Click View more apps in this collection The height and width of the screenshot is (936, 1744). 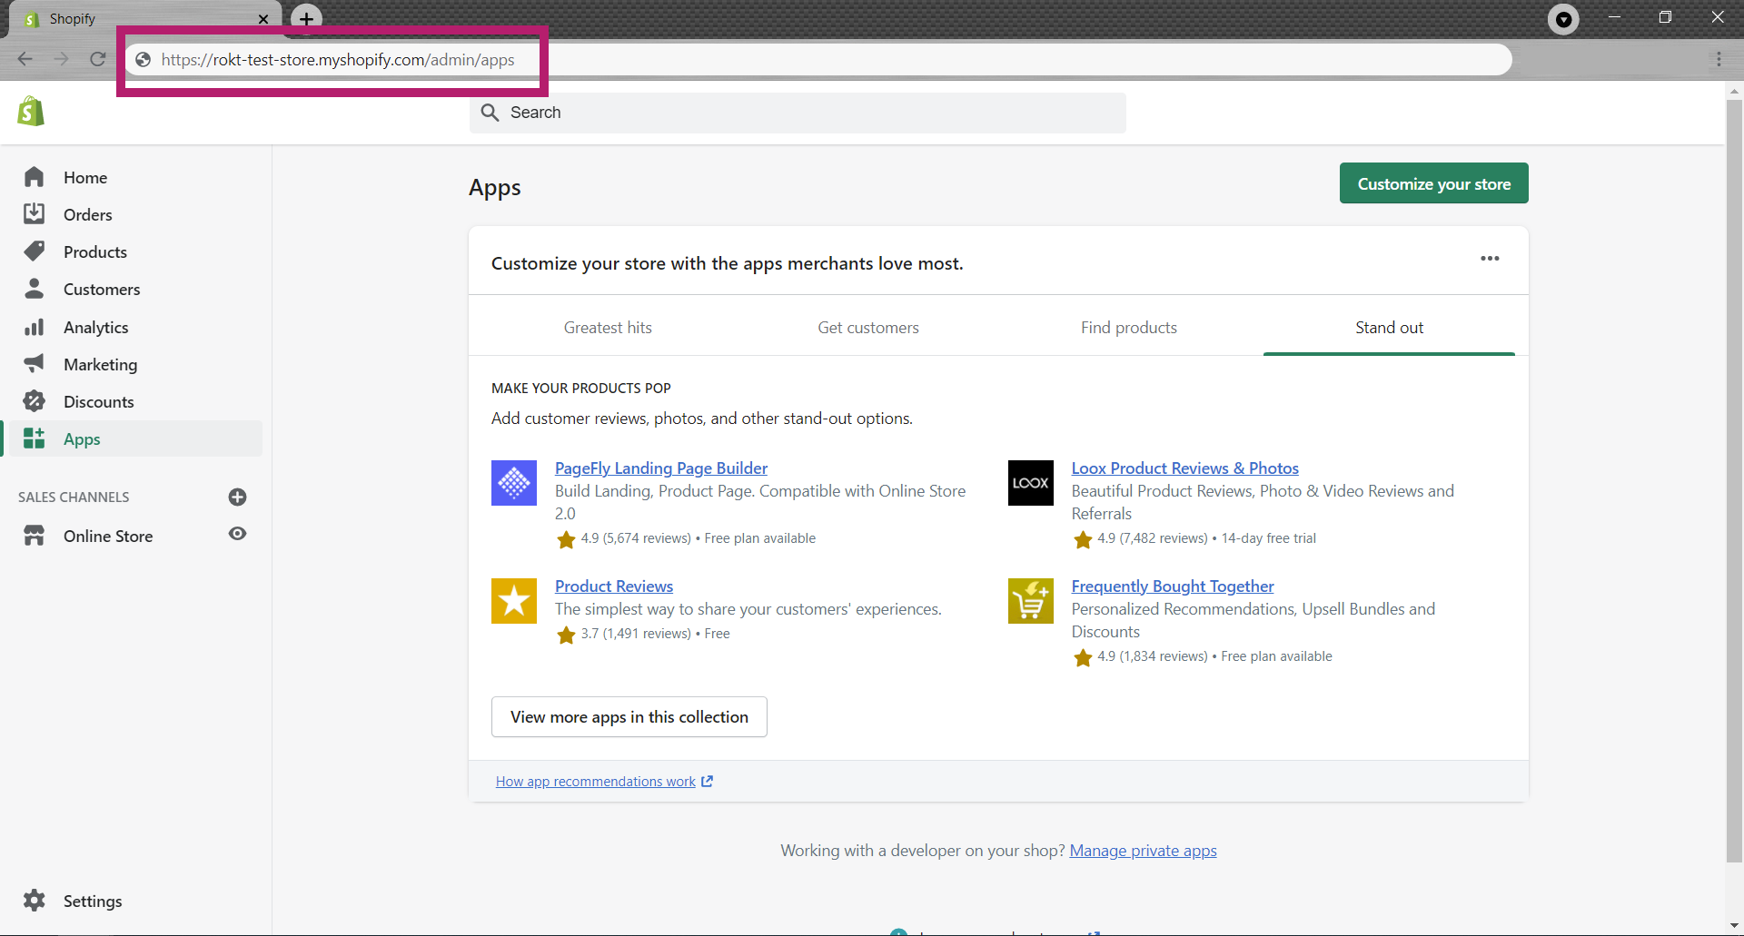pos(629,717)
